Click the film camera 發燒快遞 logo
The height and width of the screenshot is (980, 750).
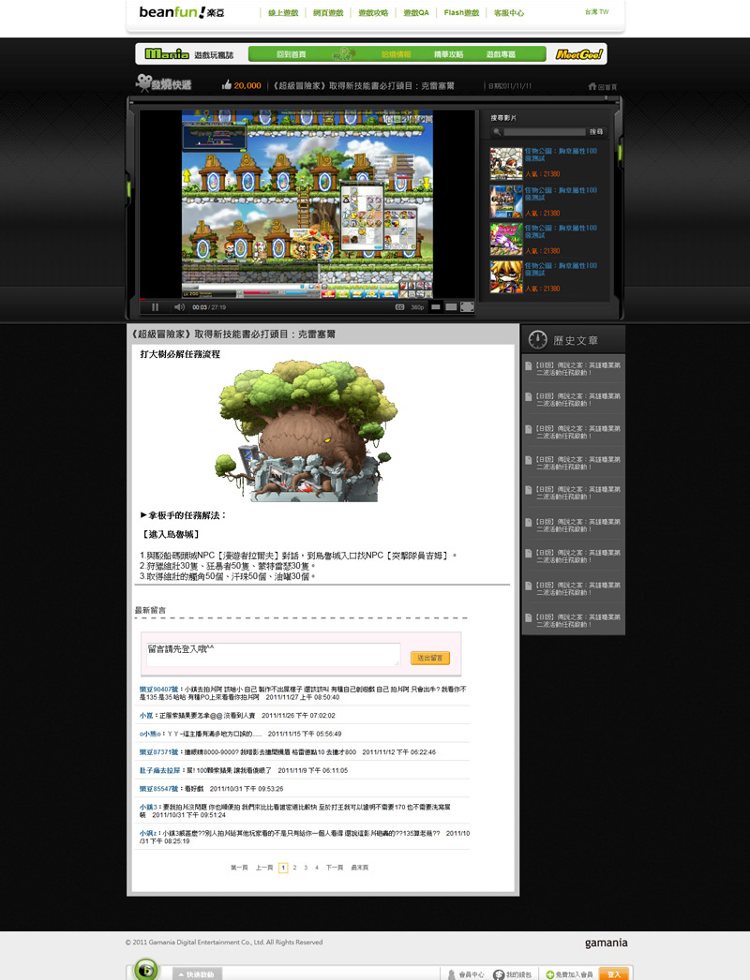pyautogui.click(x=164, y=83)
